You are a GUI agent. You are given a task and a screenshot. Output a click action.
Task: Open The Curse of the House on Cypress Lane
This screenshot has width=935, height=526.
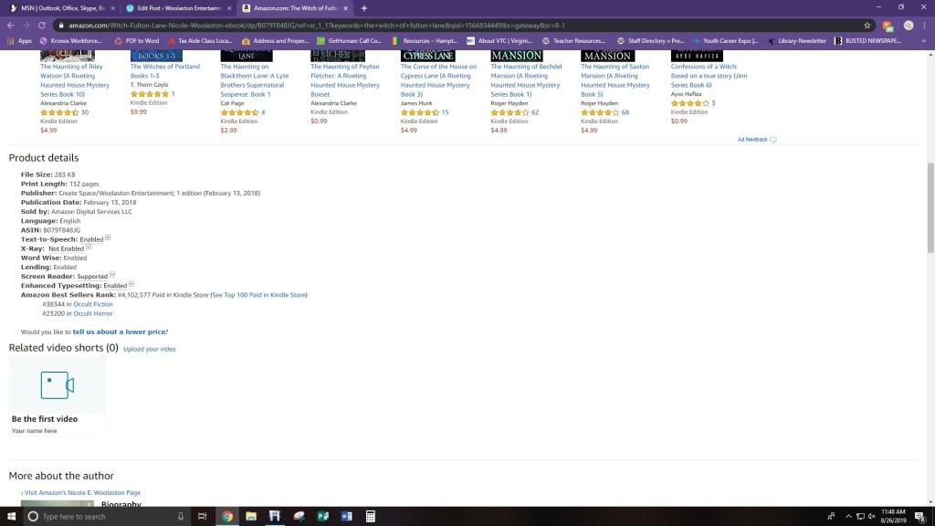point(438,80)
